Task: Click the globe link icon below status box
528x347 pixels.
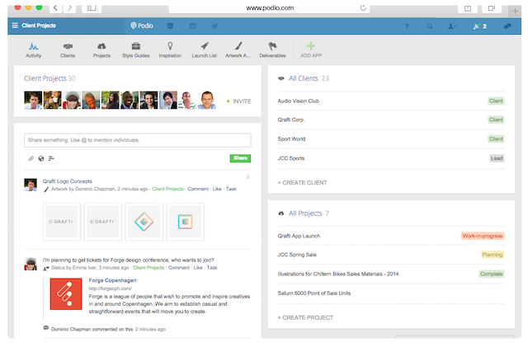Action: [x=41, y=158]
